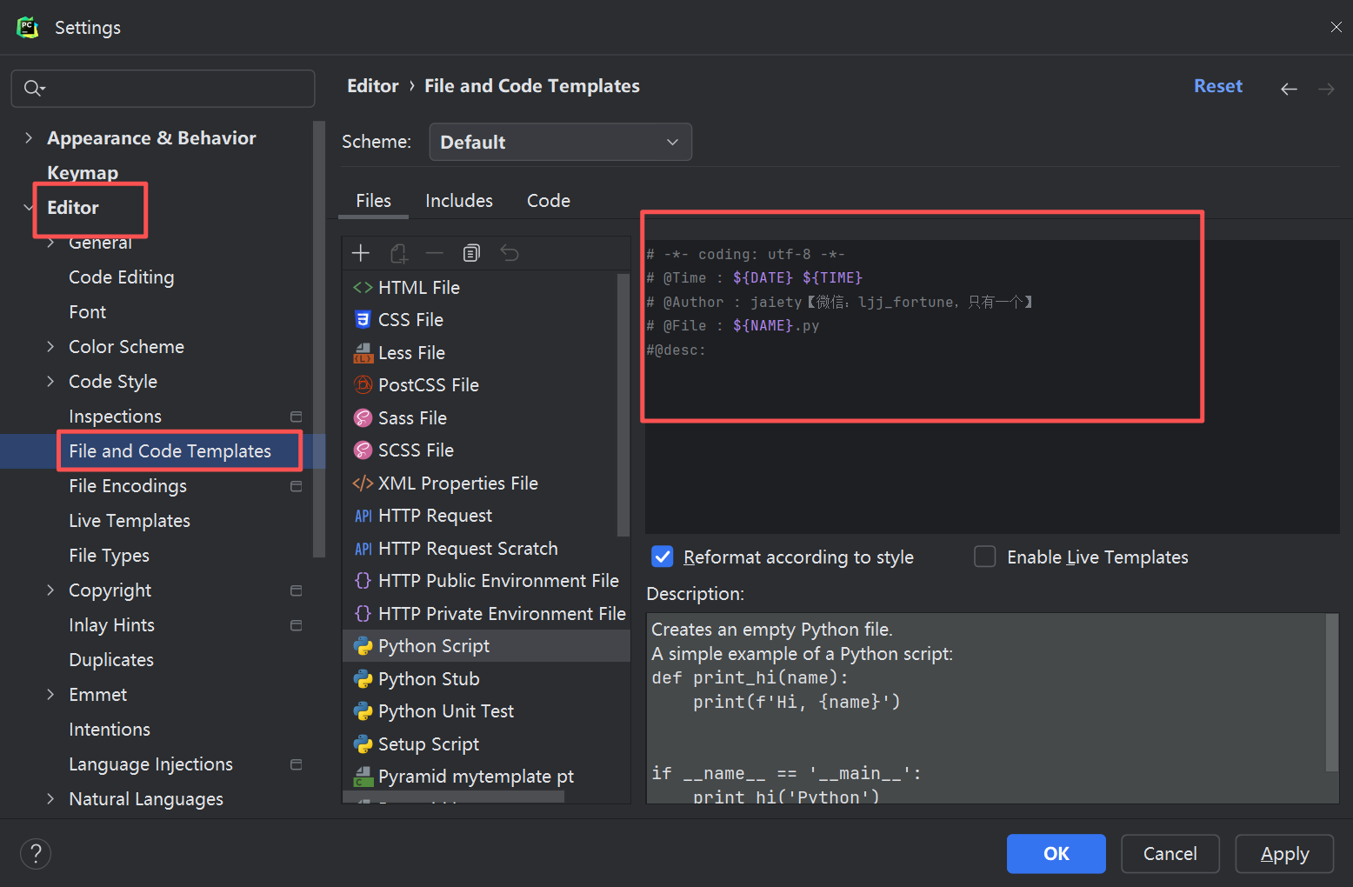This screenshot has height=887, width=1353.
Task: Click the Python Unit Test icon
Action: (x=363, y=711)
